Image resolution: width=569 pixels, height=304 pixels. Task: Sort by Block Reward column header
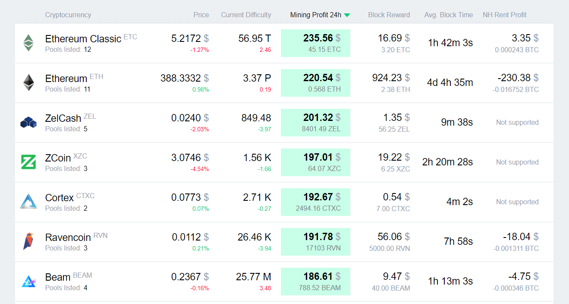[x=389, y=15]
